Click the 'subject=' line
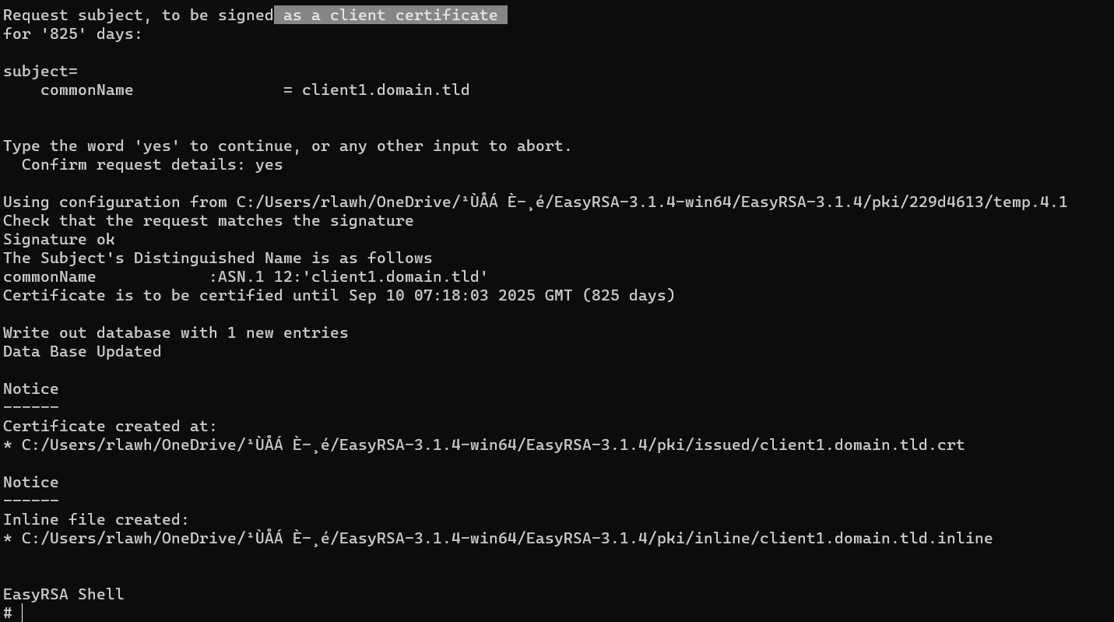 coord(40,72)
